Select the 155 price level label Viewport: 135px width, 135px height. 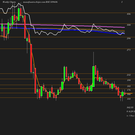coord(129,99)
